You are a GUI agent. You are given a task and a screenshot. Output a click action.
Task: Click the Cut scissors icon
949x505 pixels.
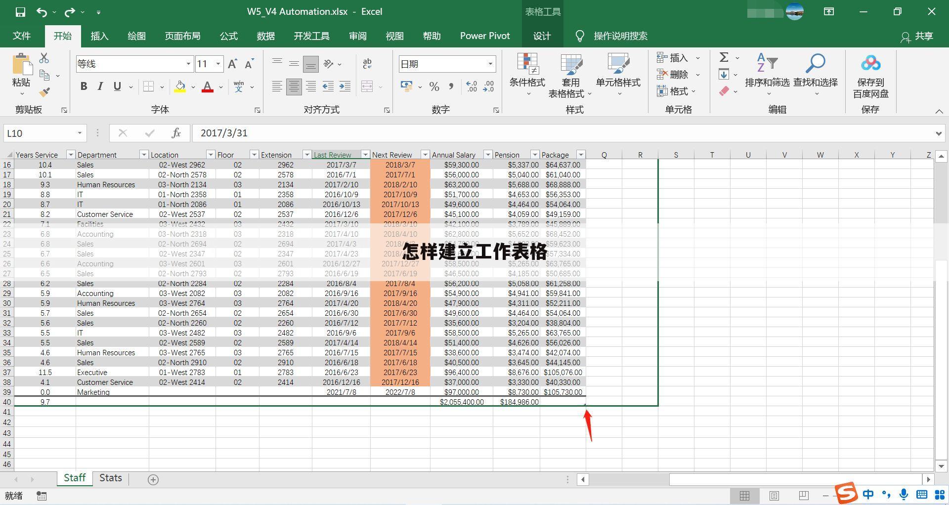click(x=44, y=58)
